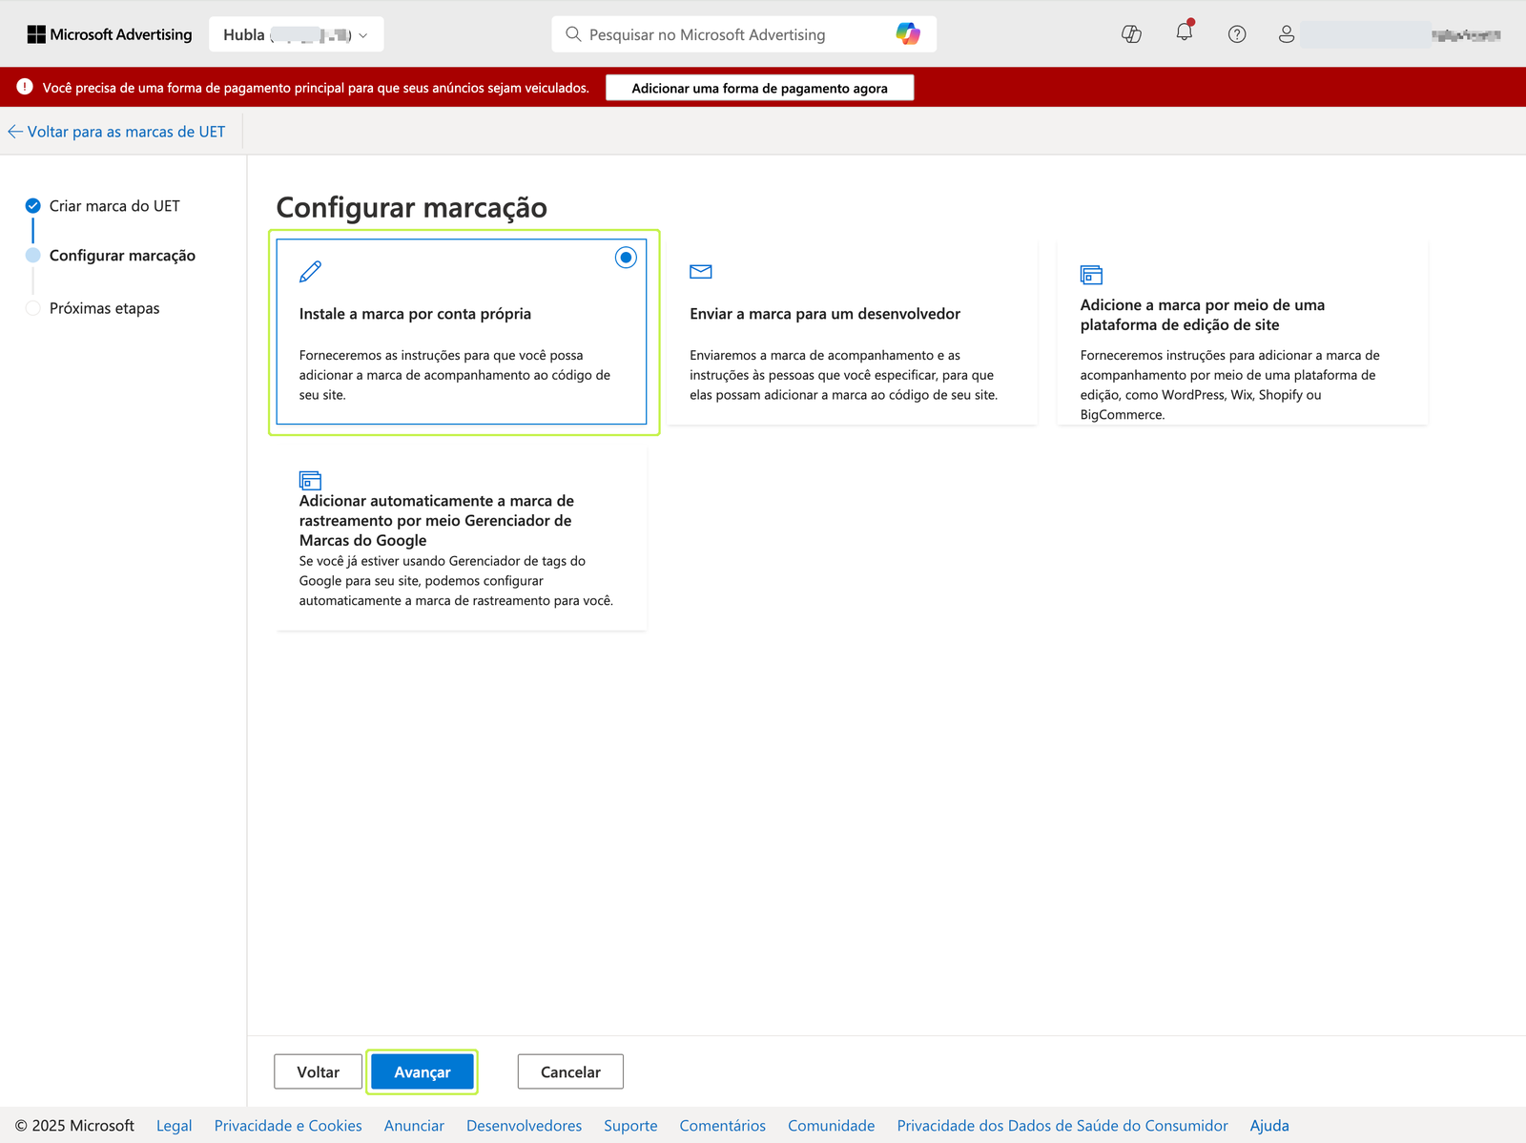Select Configurar marcação step

pos(122,256)
